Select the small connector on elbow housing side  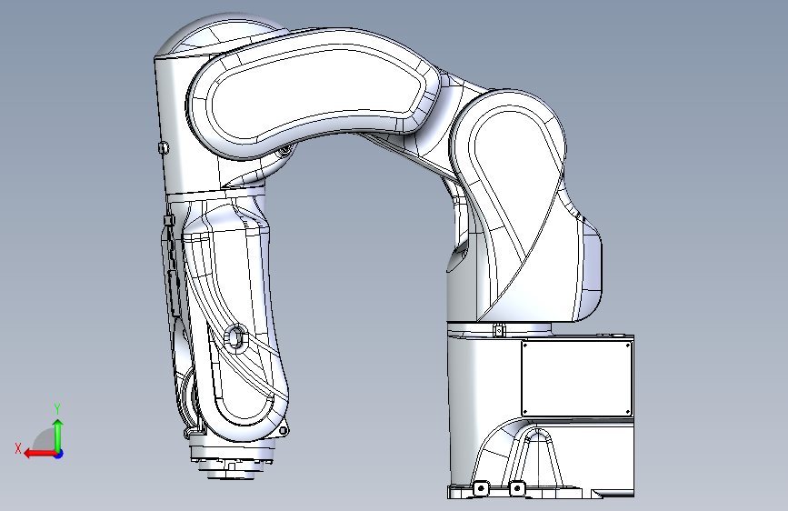click(164, 147)
